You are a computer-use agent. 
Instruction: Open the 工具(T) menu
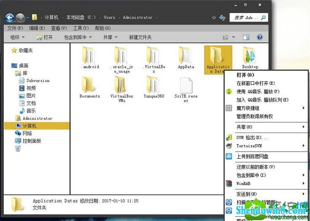tap(81, 28)
